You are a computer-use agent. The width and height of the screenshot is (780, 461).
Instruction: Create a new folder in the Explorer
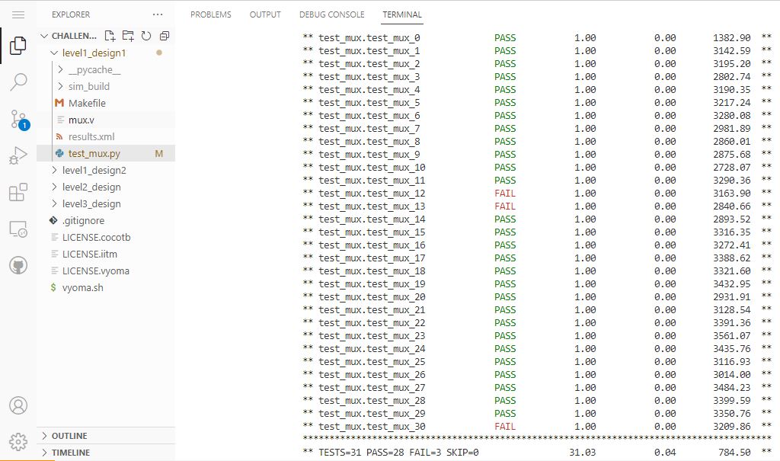(126, 34)
